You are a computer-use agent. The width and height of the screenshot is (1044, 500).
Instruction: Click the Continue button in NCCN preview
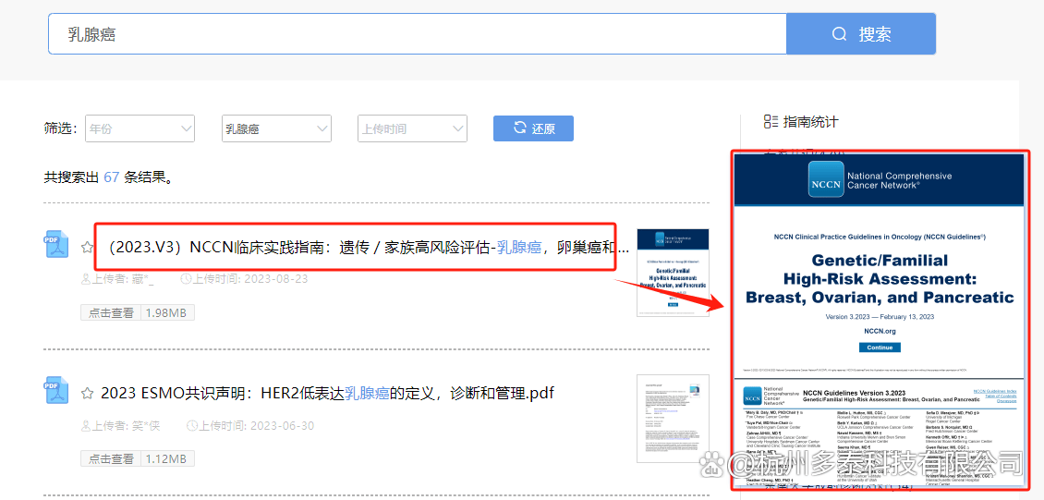879,348
